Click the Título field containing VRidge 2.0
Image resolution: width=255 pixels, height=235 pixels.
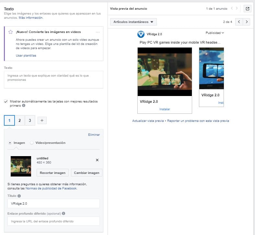tap(53, 204)
